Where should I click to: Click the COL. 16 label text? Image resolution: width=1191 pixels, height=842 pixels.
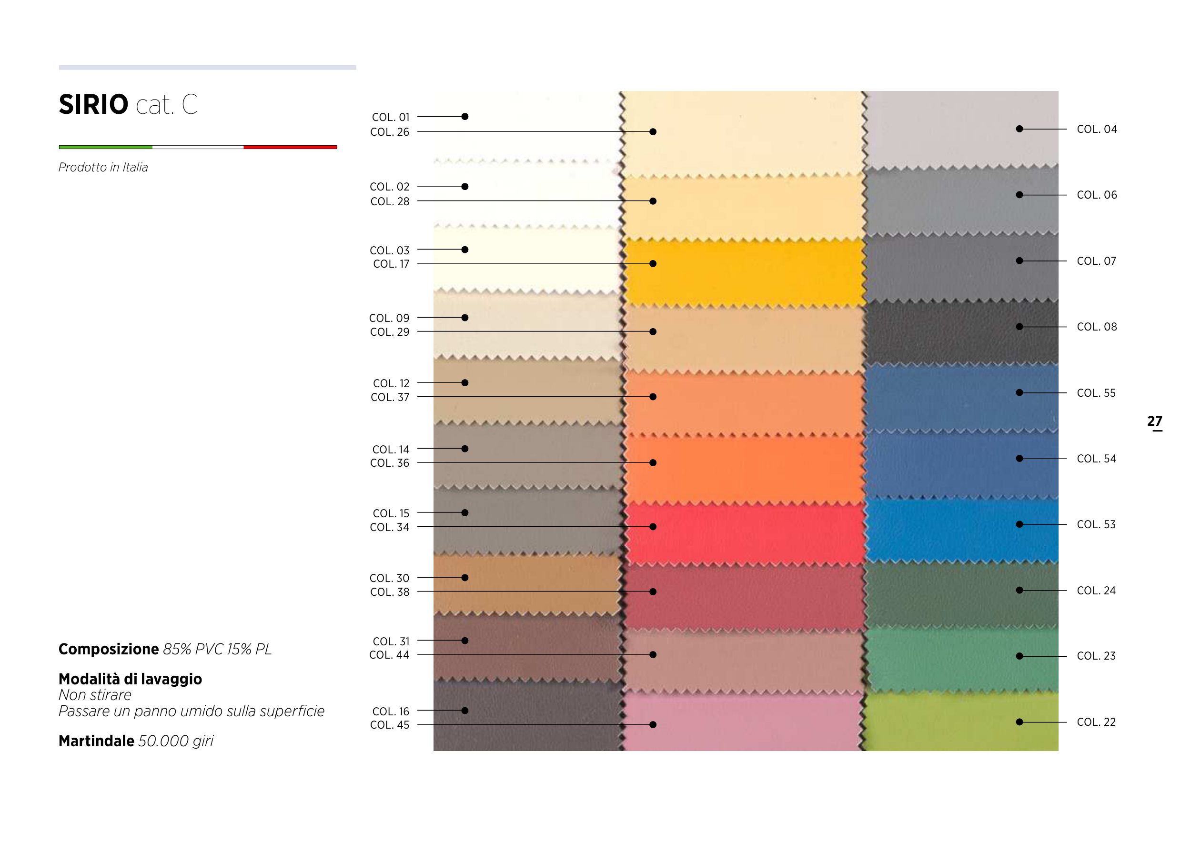(391, 712)
